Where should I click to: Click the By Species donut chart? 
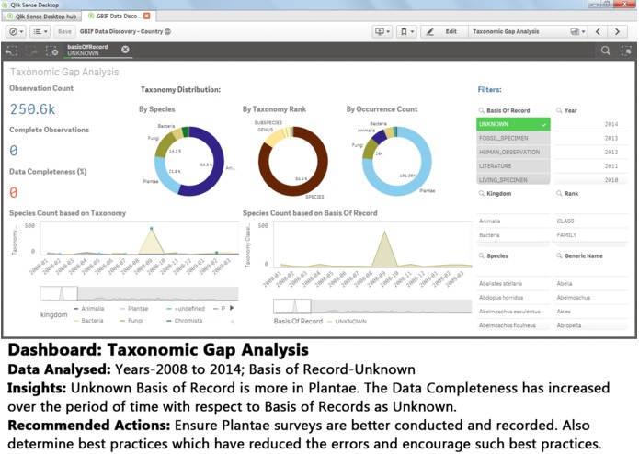(189, 161)
